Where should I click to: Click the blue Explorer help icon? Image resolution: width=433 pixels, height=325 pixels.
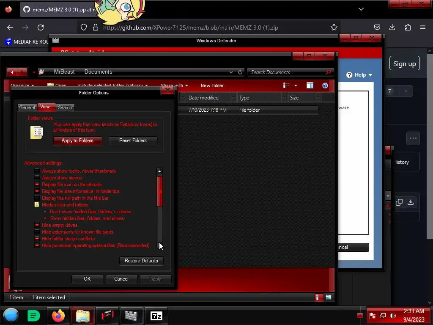point(325,85)
